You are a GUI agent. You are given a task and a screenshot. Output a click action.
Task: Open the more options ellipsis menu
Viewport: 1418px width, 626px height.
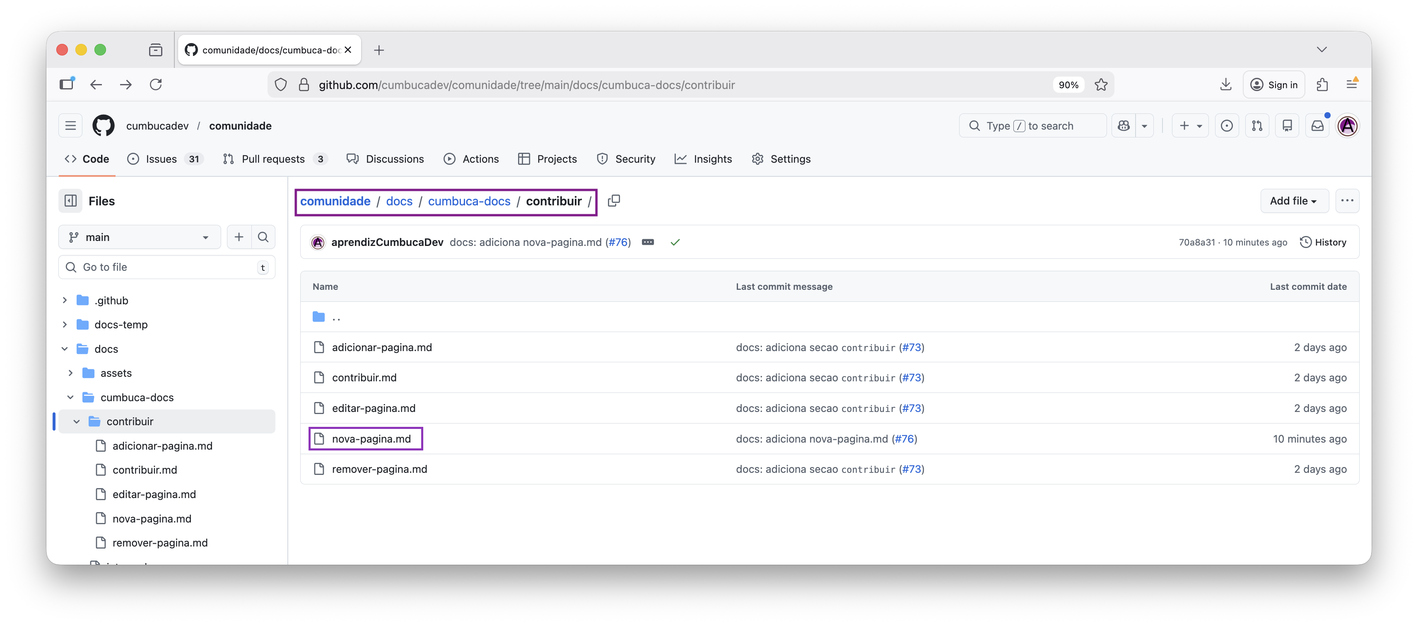[x=1347, y=201]
